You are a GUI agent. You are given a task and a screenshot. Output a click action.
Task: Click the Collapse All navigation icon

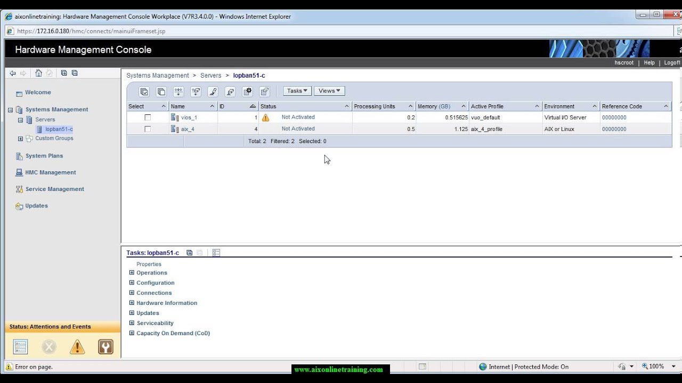tap(75, 73)
